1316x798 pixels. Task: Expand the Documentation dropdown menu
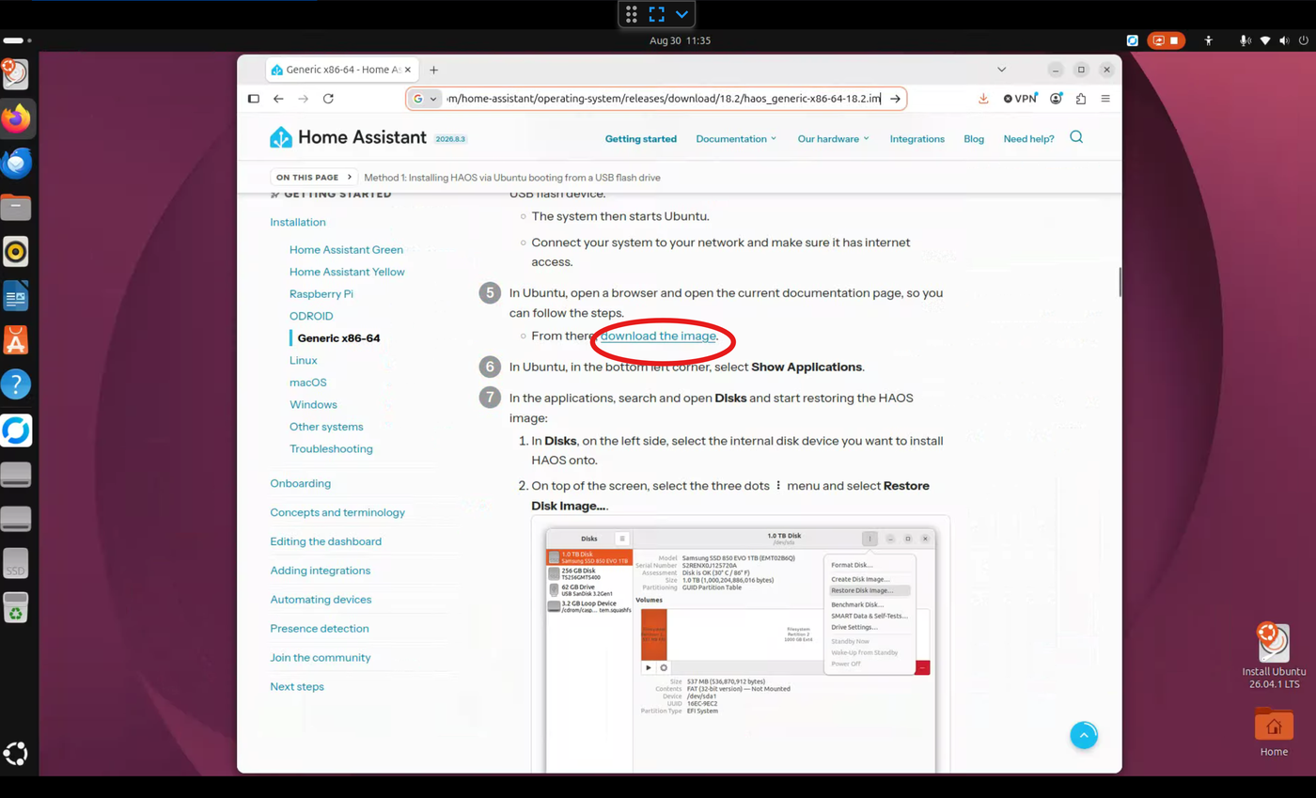pos(736,139)
